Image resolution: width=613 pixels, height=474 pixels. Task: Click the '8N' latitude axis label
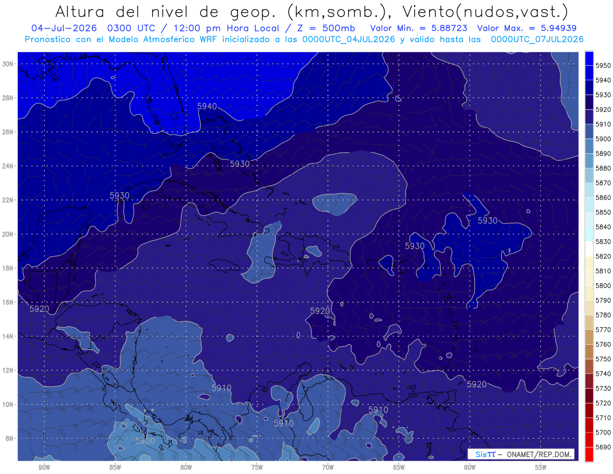(x=9, y=438)
